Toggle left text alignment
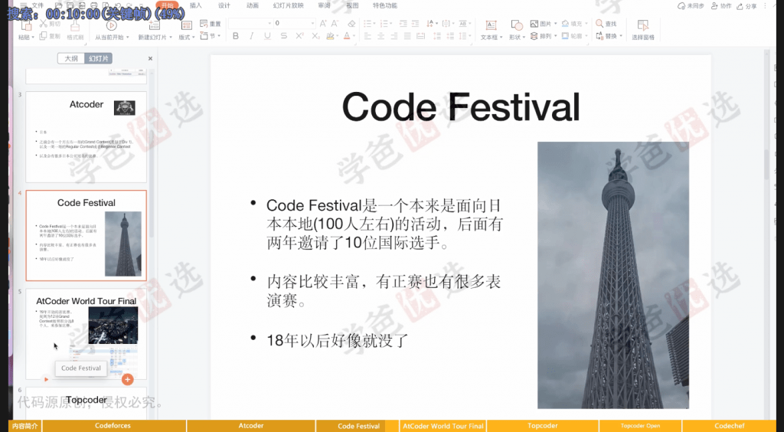 click(367, 36)
